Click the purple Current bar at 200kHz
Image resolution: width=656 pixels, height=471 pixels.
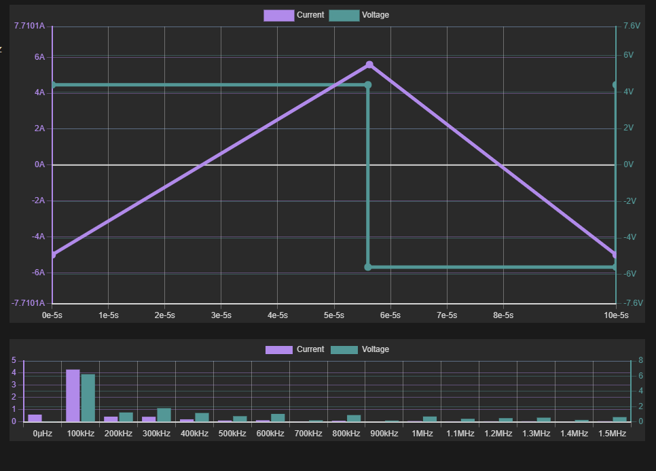(111, 419)
